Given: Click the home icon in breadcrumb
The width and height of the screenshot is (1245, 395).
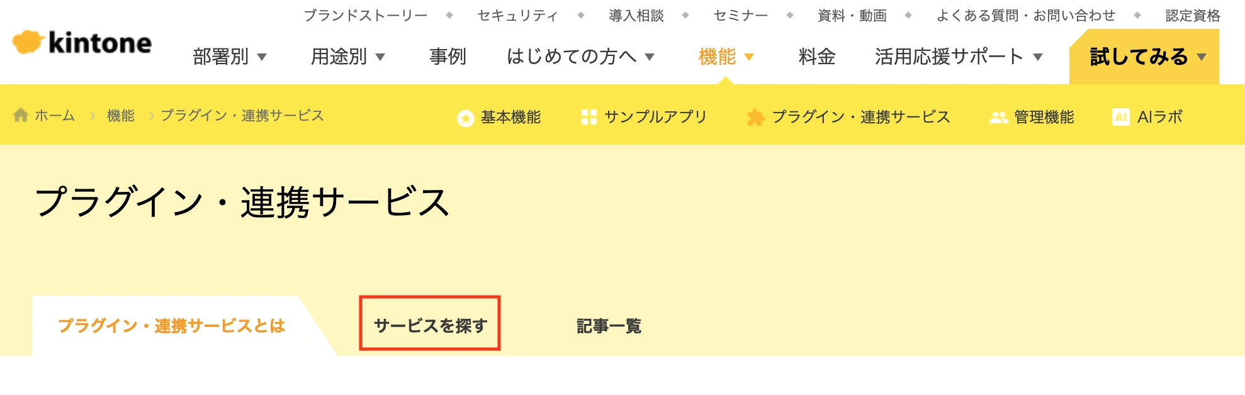Looking at the screenshot, I should (21, 115).
